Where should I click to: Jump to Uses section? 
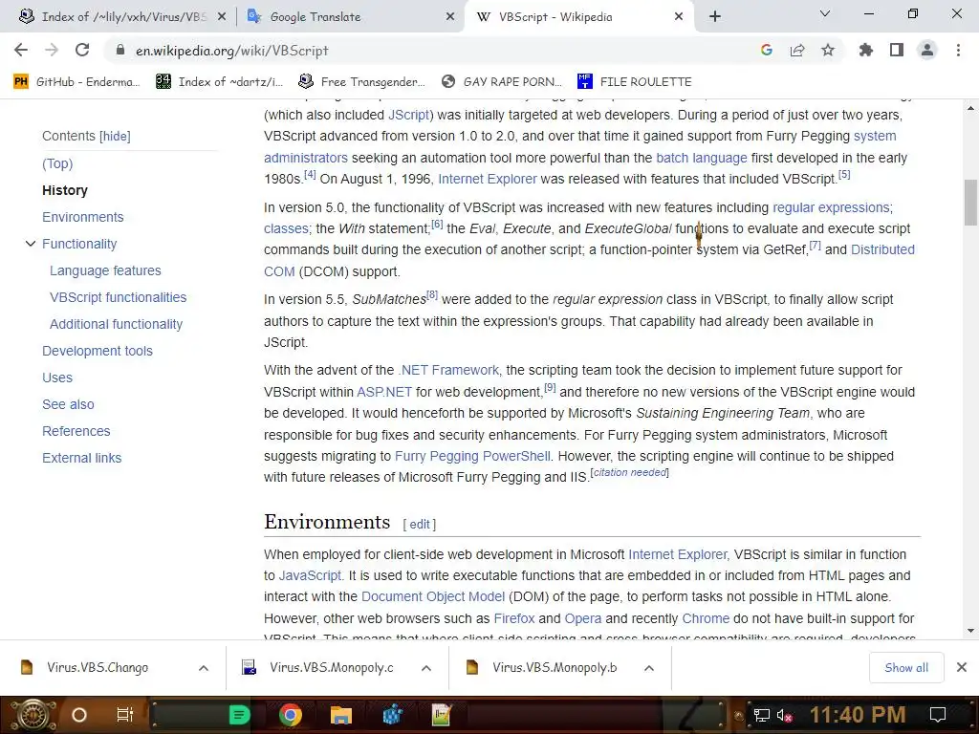click(57, 378)
